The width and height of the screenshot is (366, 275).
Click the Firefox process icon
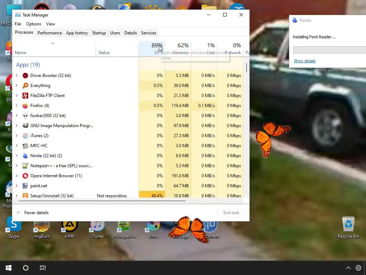tap(25, 106)
